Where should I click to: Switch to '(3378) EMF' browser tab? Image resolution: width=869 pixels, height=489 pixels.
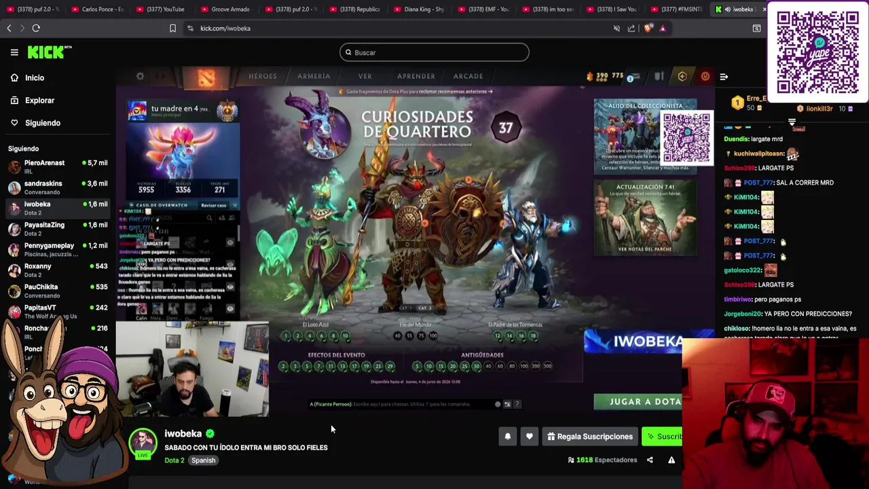[x=483, y=9]
